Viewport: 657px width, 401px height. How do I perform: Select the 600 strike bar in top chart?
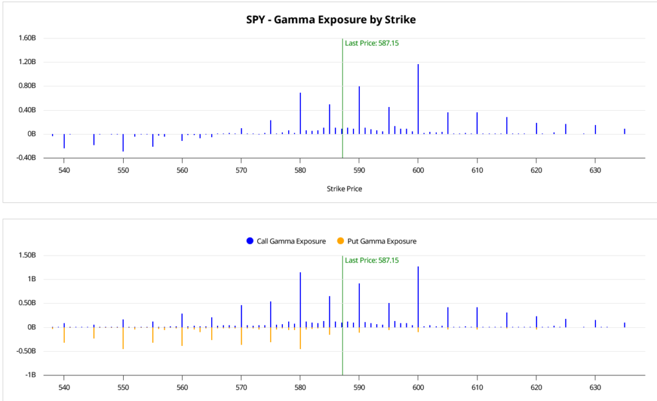(x=418, y=99)
